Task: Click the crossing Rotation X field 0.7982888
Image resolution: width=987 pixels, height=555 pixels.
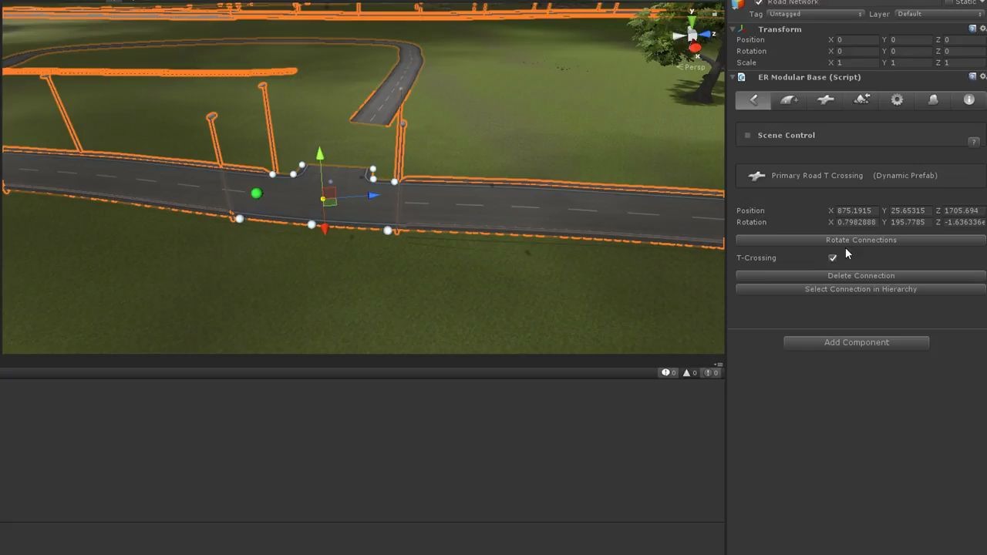Action: (x=857, y=222)
